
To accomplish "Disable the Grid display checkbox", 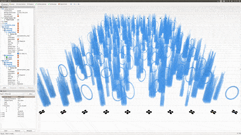I will [x=18, y=23].
